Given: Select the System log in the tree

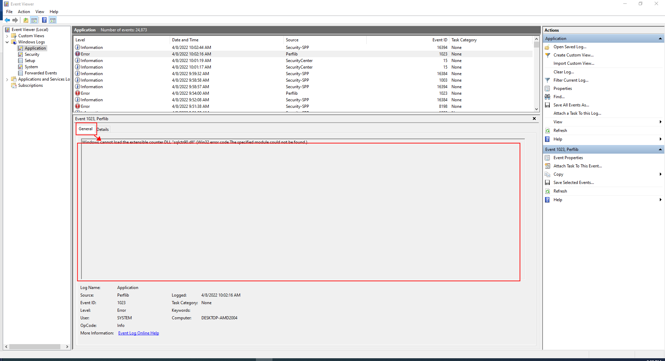Looking at the screenshot, I should (x=31, y=67).
